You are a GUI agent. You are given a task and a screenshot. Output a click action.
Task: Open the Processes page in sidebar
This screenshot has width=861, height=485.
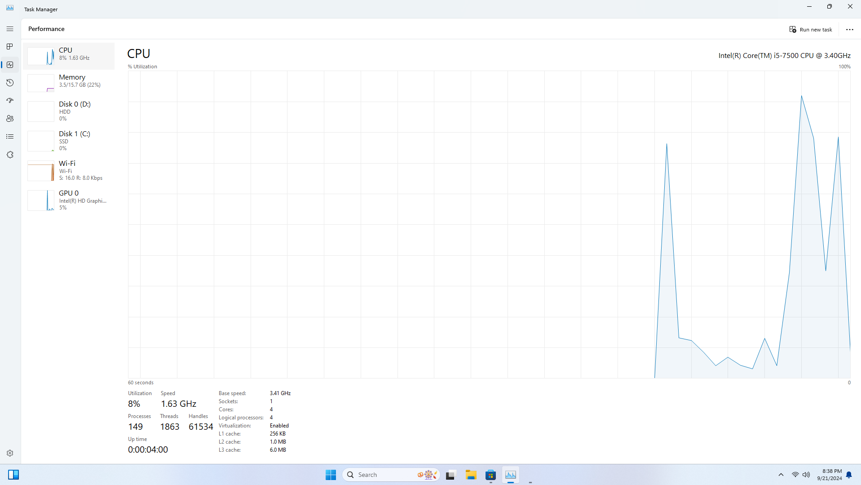(10, 47)
